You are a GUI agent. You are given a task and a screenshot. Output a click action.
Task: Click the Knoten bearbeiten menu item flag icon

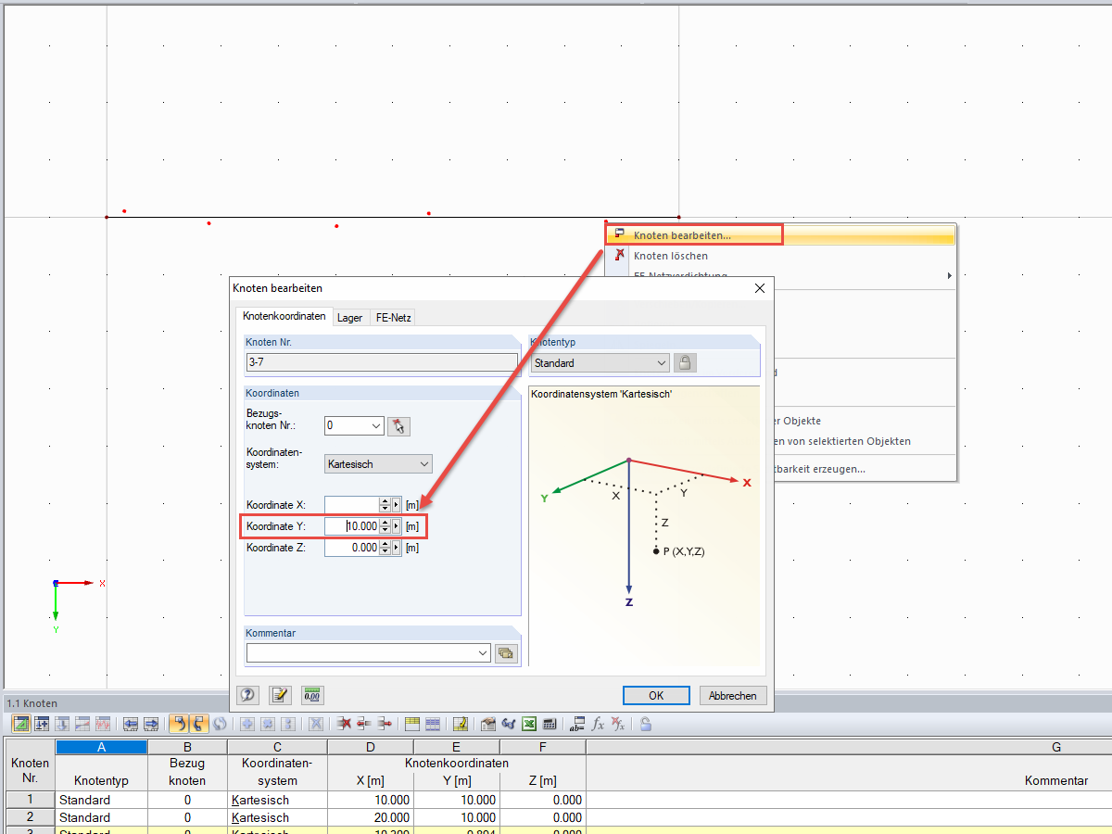click(619, 234)
